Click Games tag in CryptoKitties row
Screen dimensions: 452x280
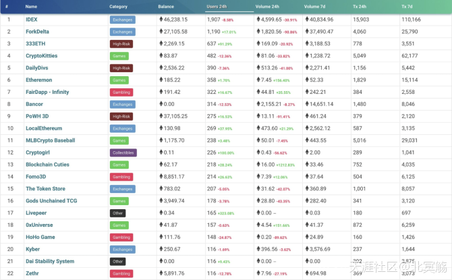[119, 56]
